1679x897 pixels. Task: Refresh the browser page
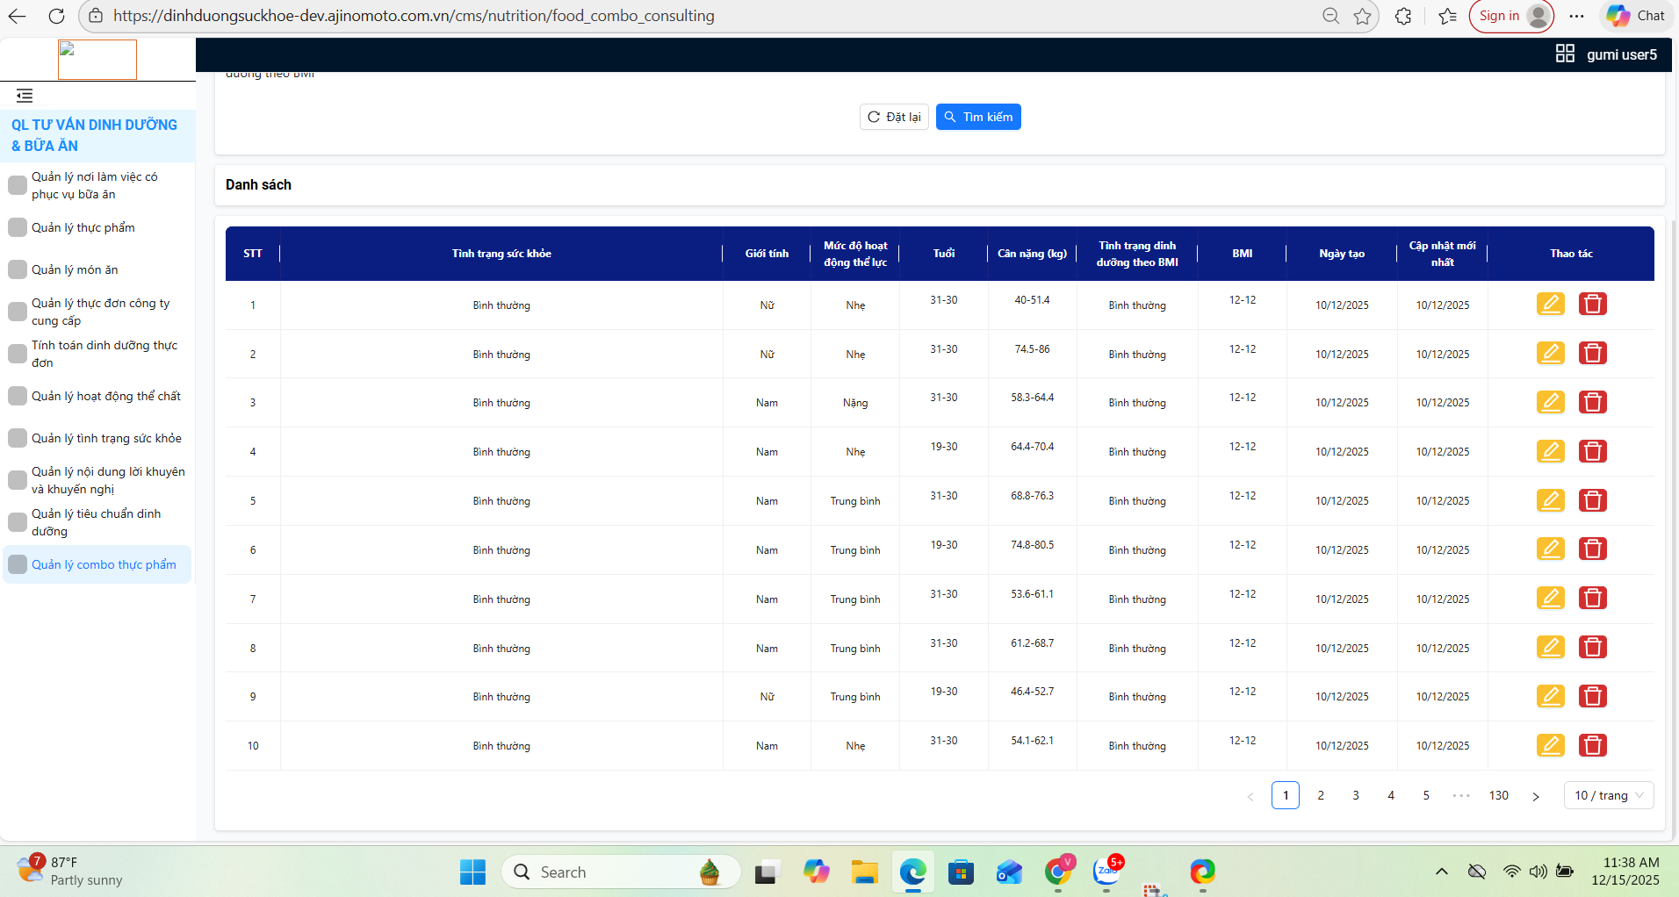(56, 16)
